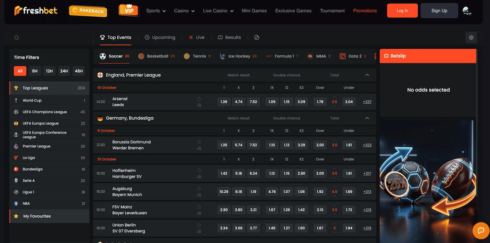Open the VIP badge icon
This screenshot has width=490, height=243.
pos(128,10)
